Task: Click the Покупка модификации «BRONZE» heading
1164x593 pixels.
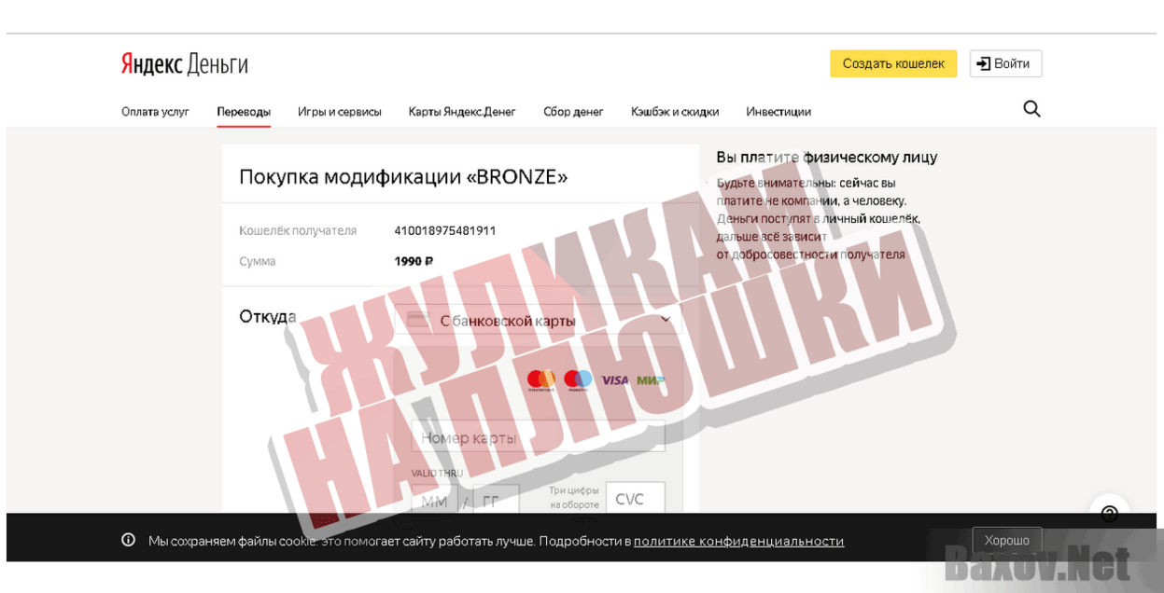Action: coord(403,177)
